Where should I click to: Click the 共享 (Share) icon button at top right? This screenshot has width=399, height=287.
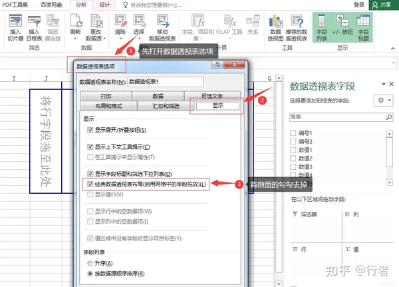384,5
